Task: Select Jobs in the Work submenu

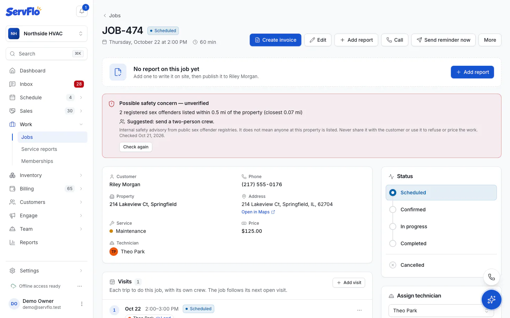Action: coord(52,137)
